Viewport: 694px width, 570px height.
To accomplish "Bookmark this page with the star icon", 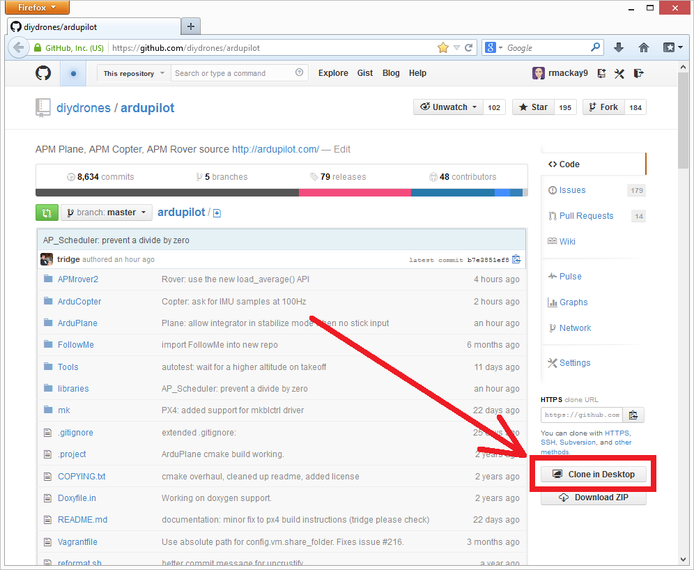I will click(x=443, y=48).
